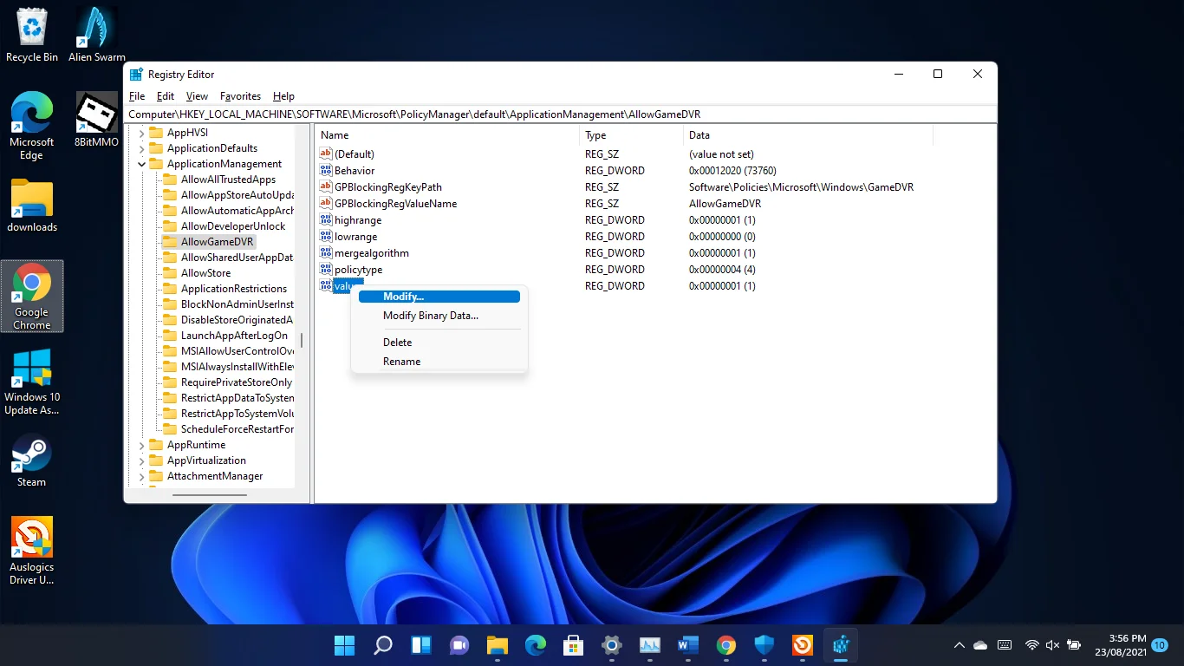The width and height of the screenshot is (1184, 666).
Task: Click the Name column header
Action: pyautogui.click(x=447, y=135)
